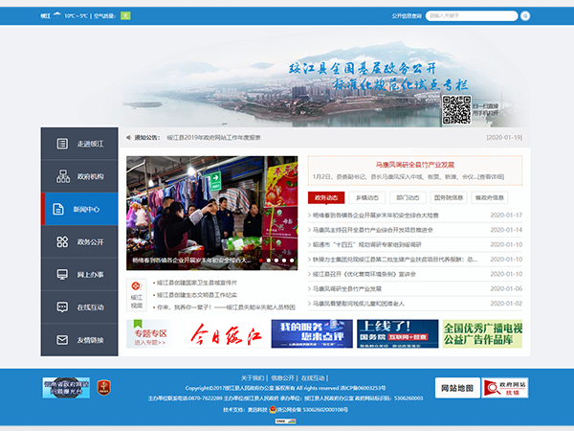The image size is (574, 431).
Task: Open the 全国优秀广播电视公益广告作品库 banner
Action: tap(482, 333)
